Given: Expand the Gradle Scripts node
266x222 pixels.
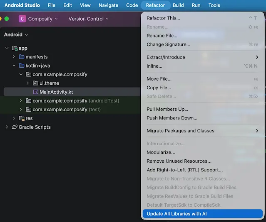Looking at the screenshot, I should pos(7,127).
